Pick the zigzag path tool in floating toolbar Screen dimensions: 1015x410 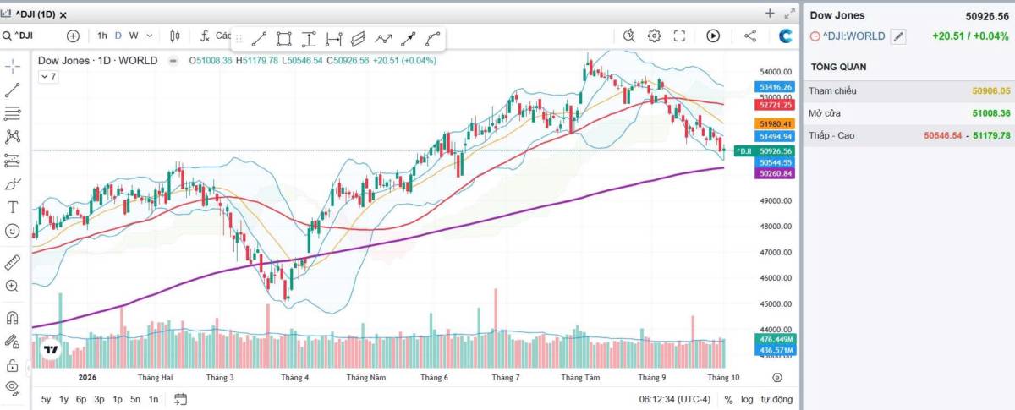(383, 38)
